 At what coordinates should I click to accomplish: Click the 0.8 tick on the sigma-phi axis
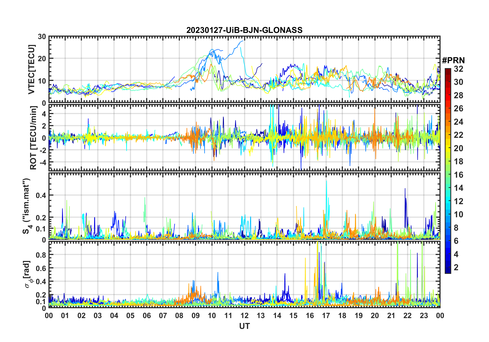tap(41, 255)
